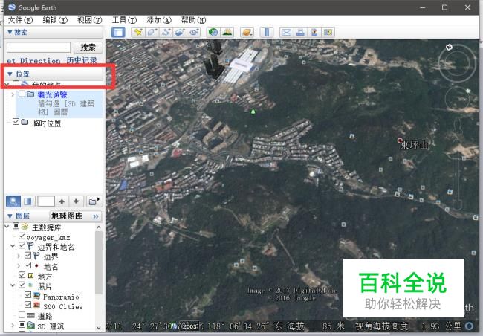483x336 pixels.
Task: Collapse the 位置 panel triangle
Action: pyautogui.click(x=10, y=74)
